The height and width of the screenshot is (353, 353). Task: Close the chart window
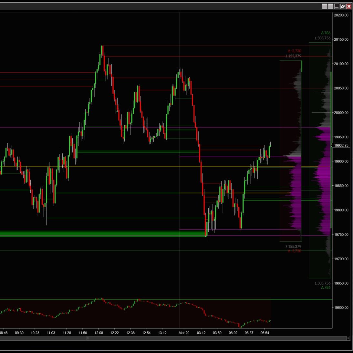point(349,6)
